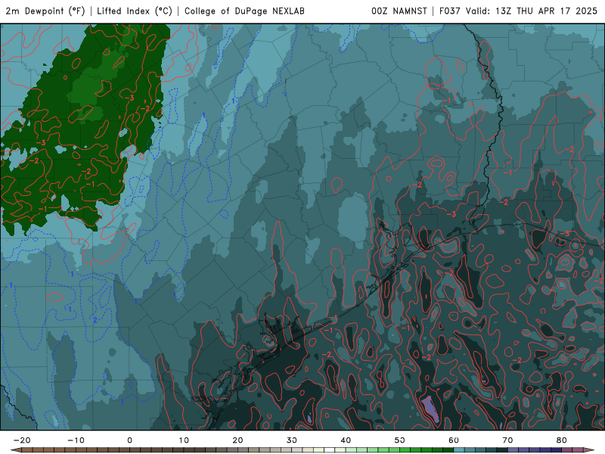
Task: Click the "College of DuPage NEXLAB" label
Action: point(244,11)
